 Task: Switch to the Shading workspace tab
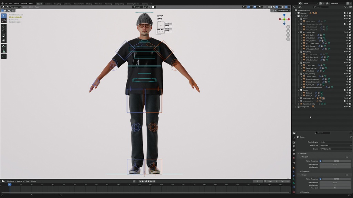(89, 3)
